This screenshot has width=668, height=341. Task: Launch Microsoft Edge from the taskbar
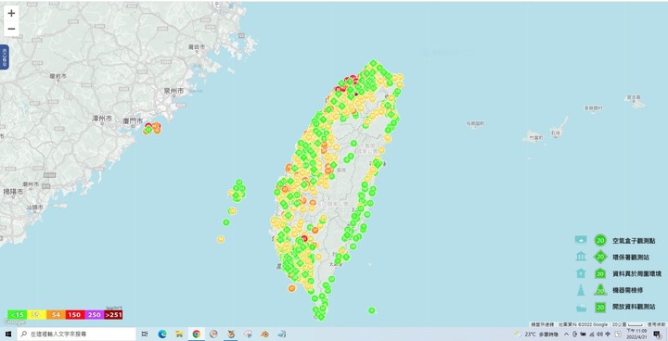click(162, 335)
